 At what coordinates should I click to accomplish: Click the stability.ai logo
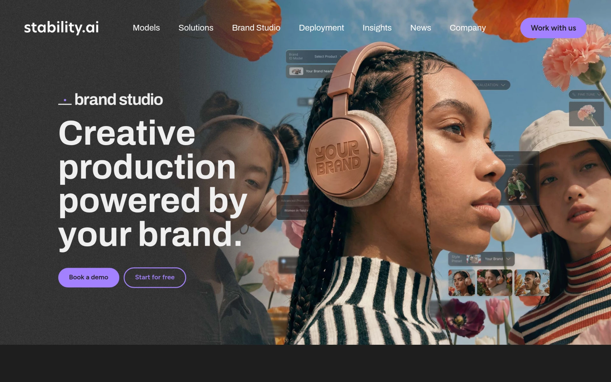(61, 27)
